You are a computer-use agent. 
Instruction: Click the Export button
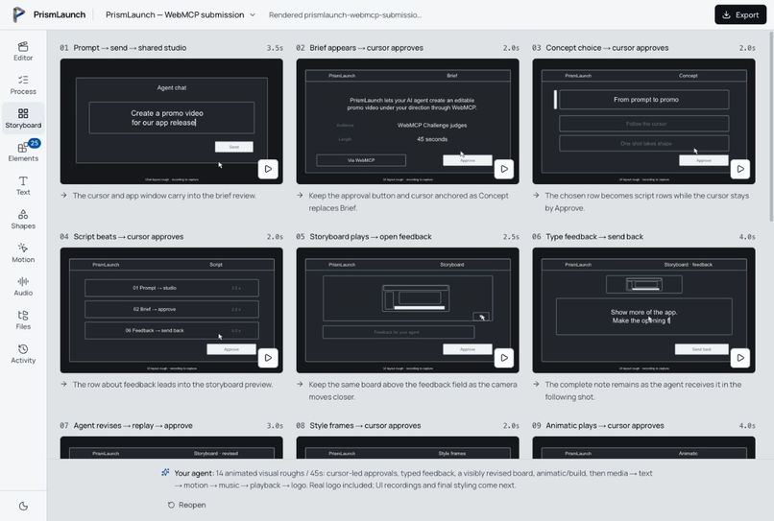pyautogui.click(x=740, y=14)
